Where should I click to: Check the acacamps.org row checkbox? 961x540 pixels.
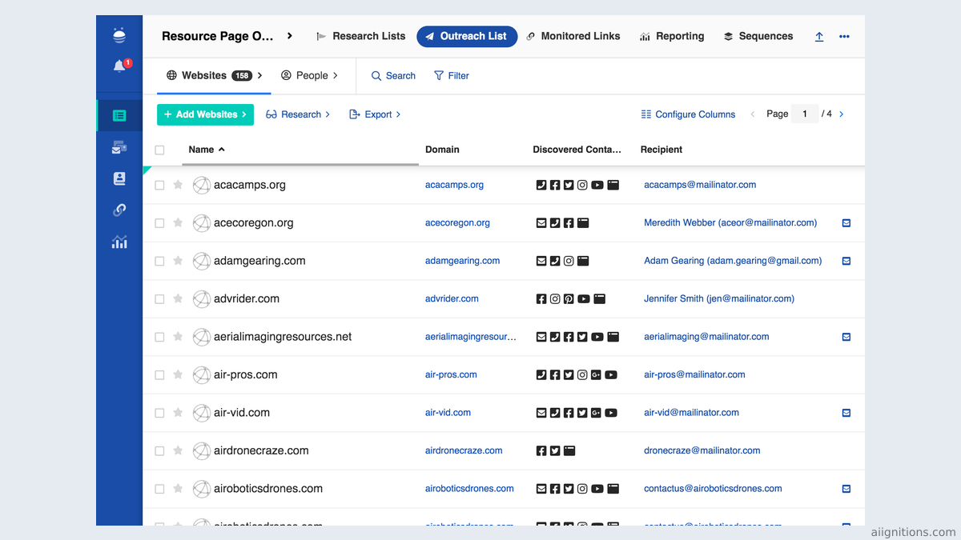pyautogui.click(x=159, y=185)
